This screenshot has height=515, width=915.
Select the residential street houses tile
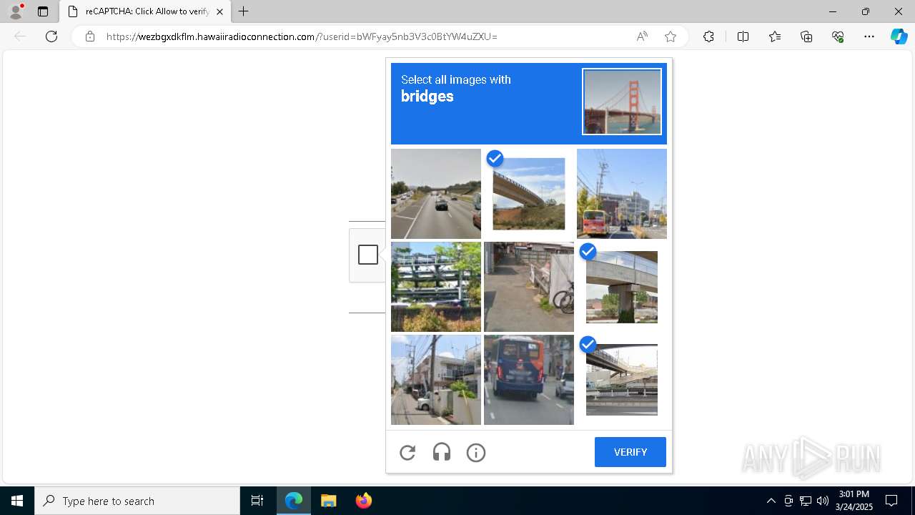[436, 380]
